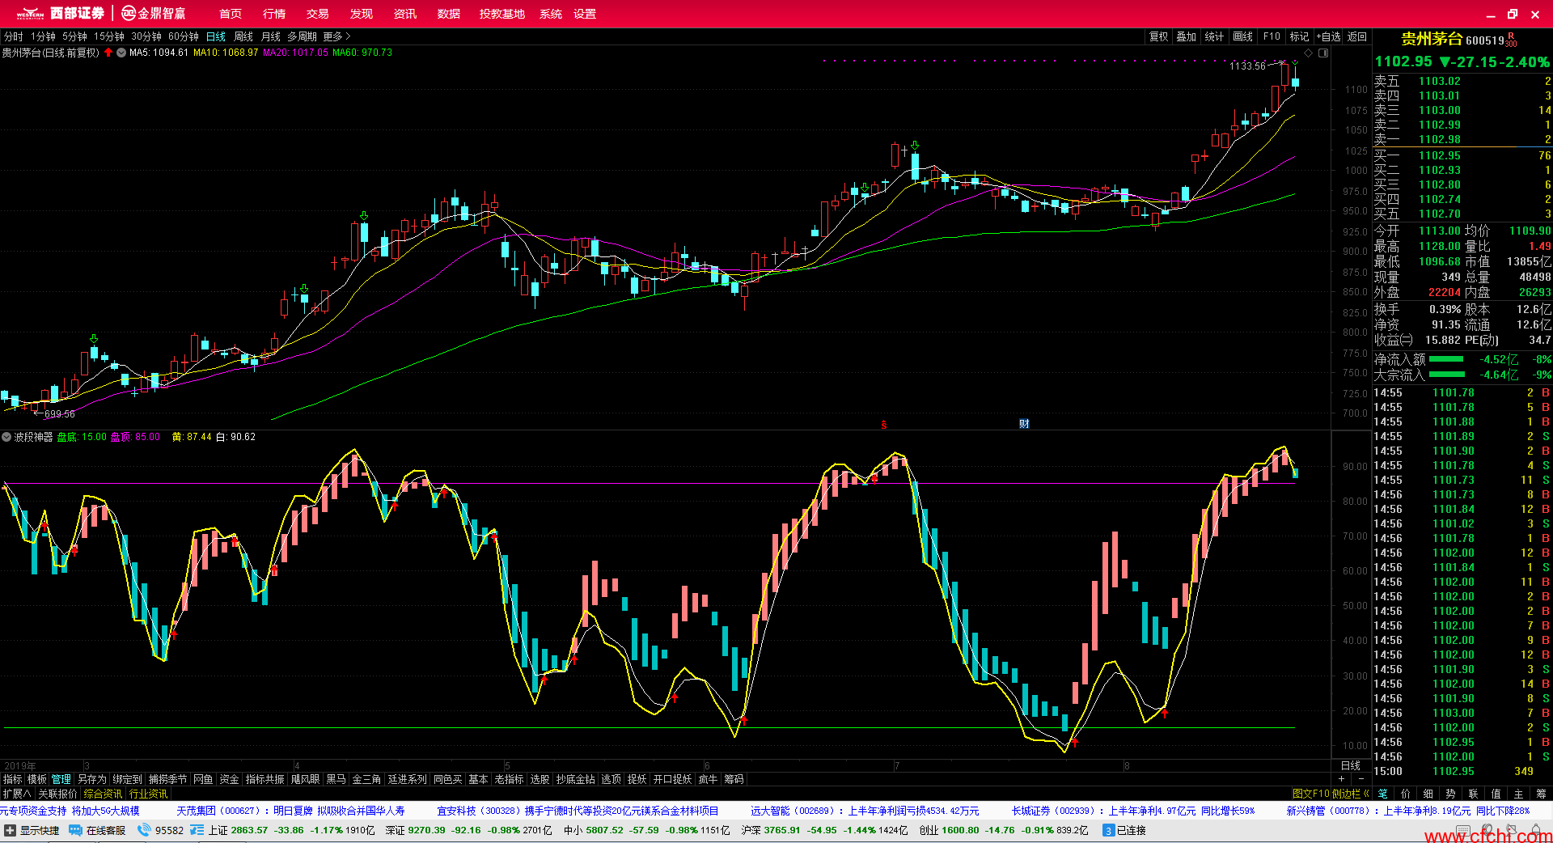
Task: Select the 月线 monthly period
Action: [x=271, y=36]
